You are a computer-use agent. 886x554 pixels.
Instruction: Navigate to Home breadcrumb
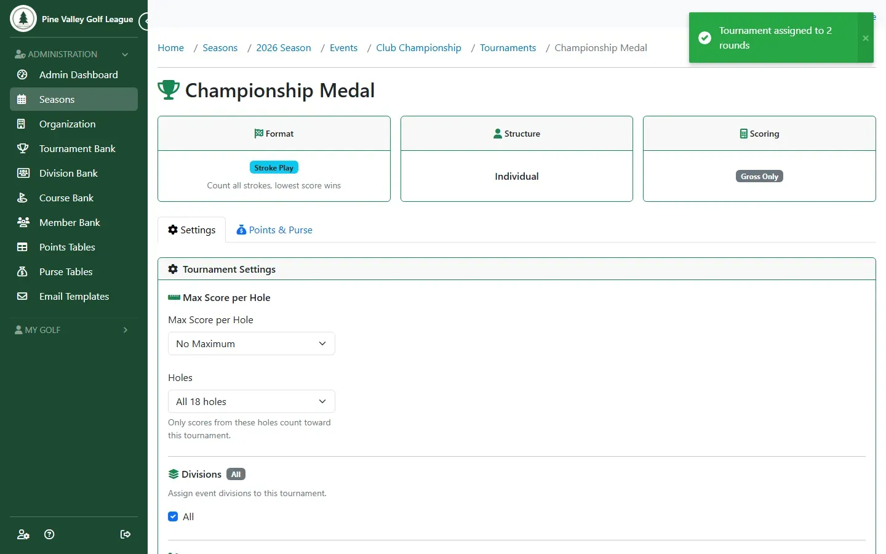(170, 47)
